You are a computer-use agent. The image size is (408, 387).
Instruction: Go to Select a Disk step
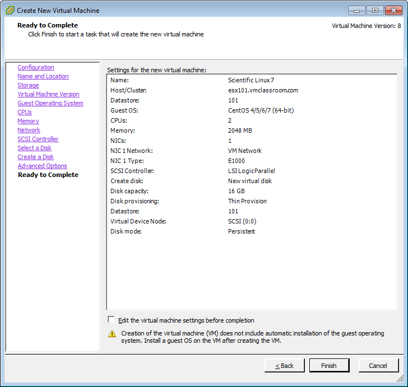coord(34,148)
